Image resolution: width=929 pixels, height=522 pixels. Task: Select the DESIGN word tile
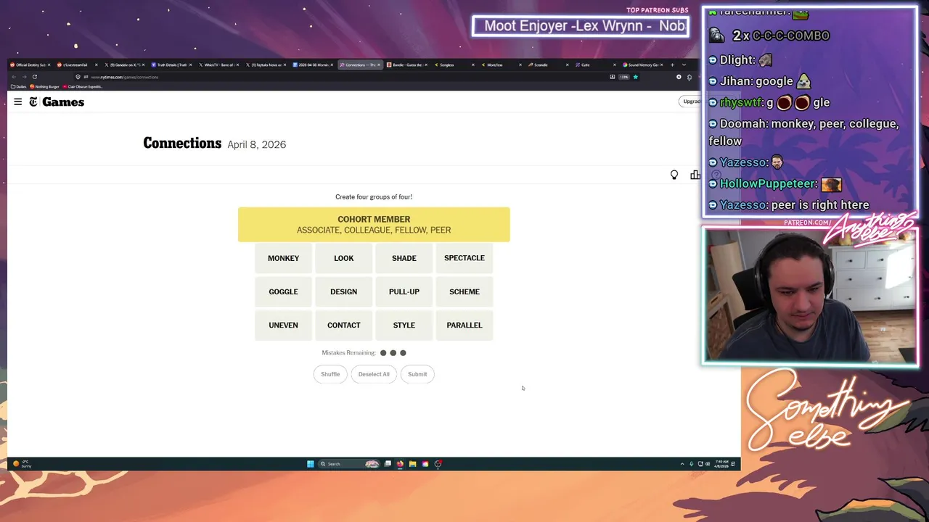[x=343, y=291]
